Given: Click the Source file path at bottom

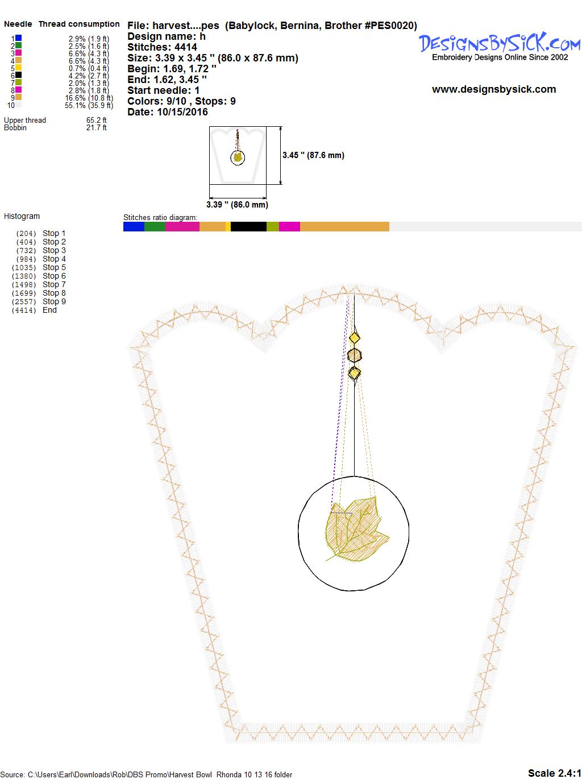Looking at the screenshot, I should coord(147,774).
